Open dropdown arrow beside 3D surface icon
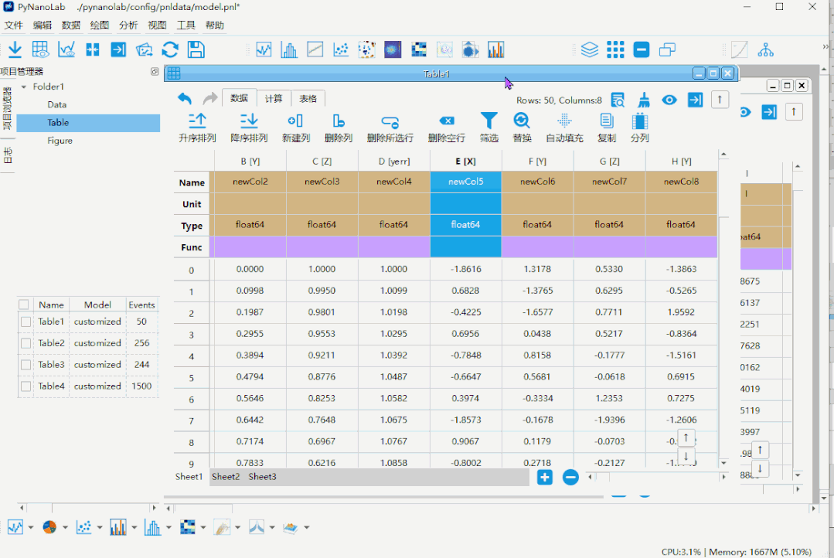The image size is (834, 558). point(306,528)
